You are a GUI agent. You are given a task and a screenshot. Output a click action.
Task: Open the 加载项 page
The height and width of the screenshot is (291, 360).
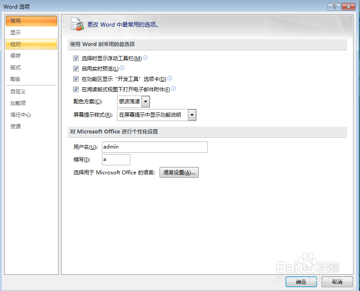tap(31, 103)
